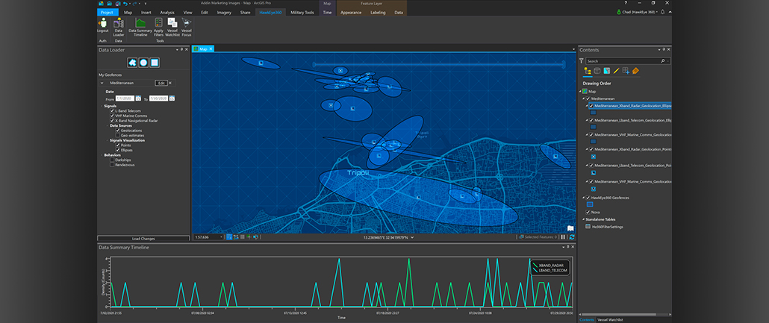
Task: Open the Vessel Watchlist tool
Action: coord(172,24)
